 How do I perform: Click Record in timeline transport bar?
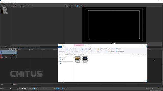(x=18, y=89)
